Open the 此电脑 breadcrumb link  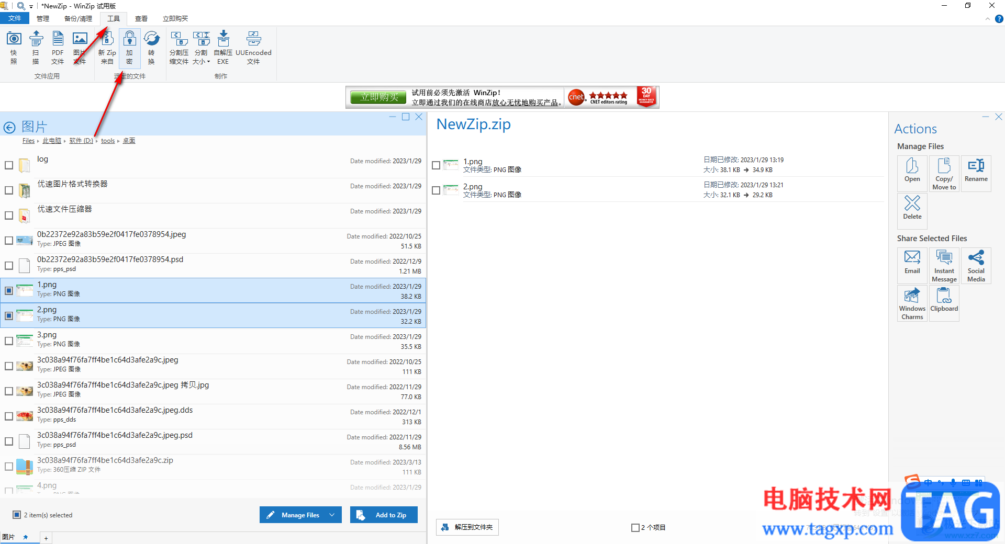pyautogui.click(x=52, y=141)
